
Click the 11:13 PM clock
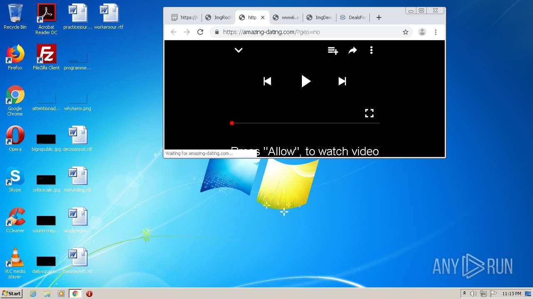coord(511,294)
